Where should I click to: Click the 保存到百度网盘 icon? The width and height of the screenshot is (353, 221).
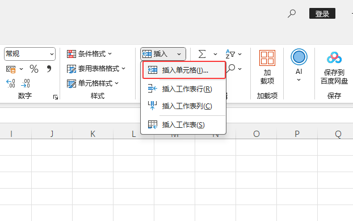tap(334, 58)
